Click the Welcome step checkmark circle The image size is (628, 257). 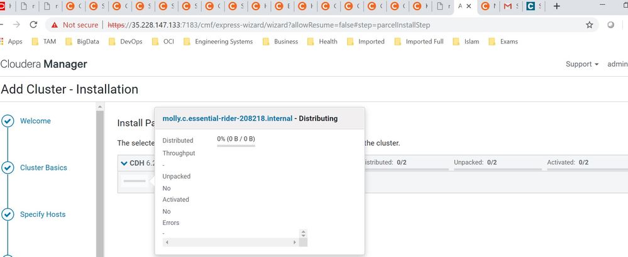(8, 121)
